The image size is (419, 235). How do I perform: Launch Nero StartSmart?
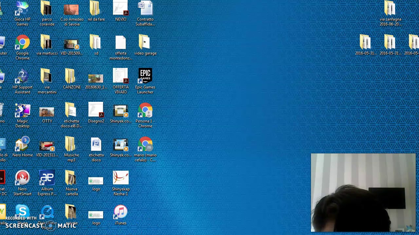click(x=22, y=183)
